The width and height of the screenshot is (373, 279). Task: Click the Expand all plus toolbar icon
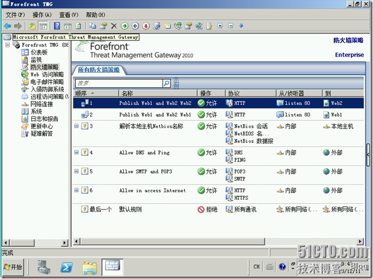tap(220, 26)
